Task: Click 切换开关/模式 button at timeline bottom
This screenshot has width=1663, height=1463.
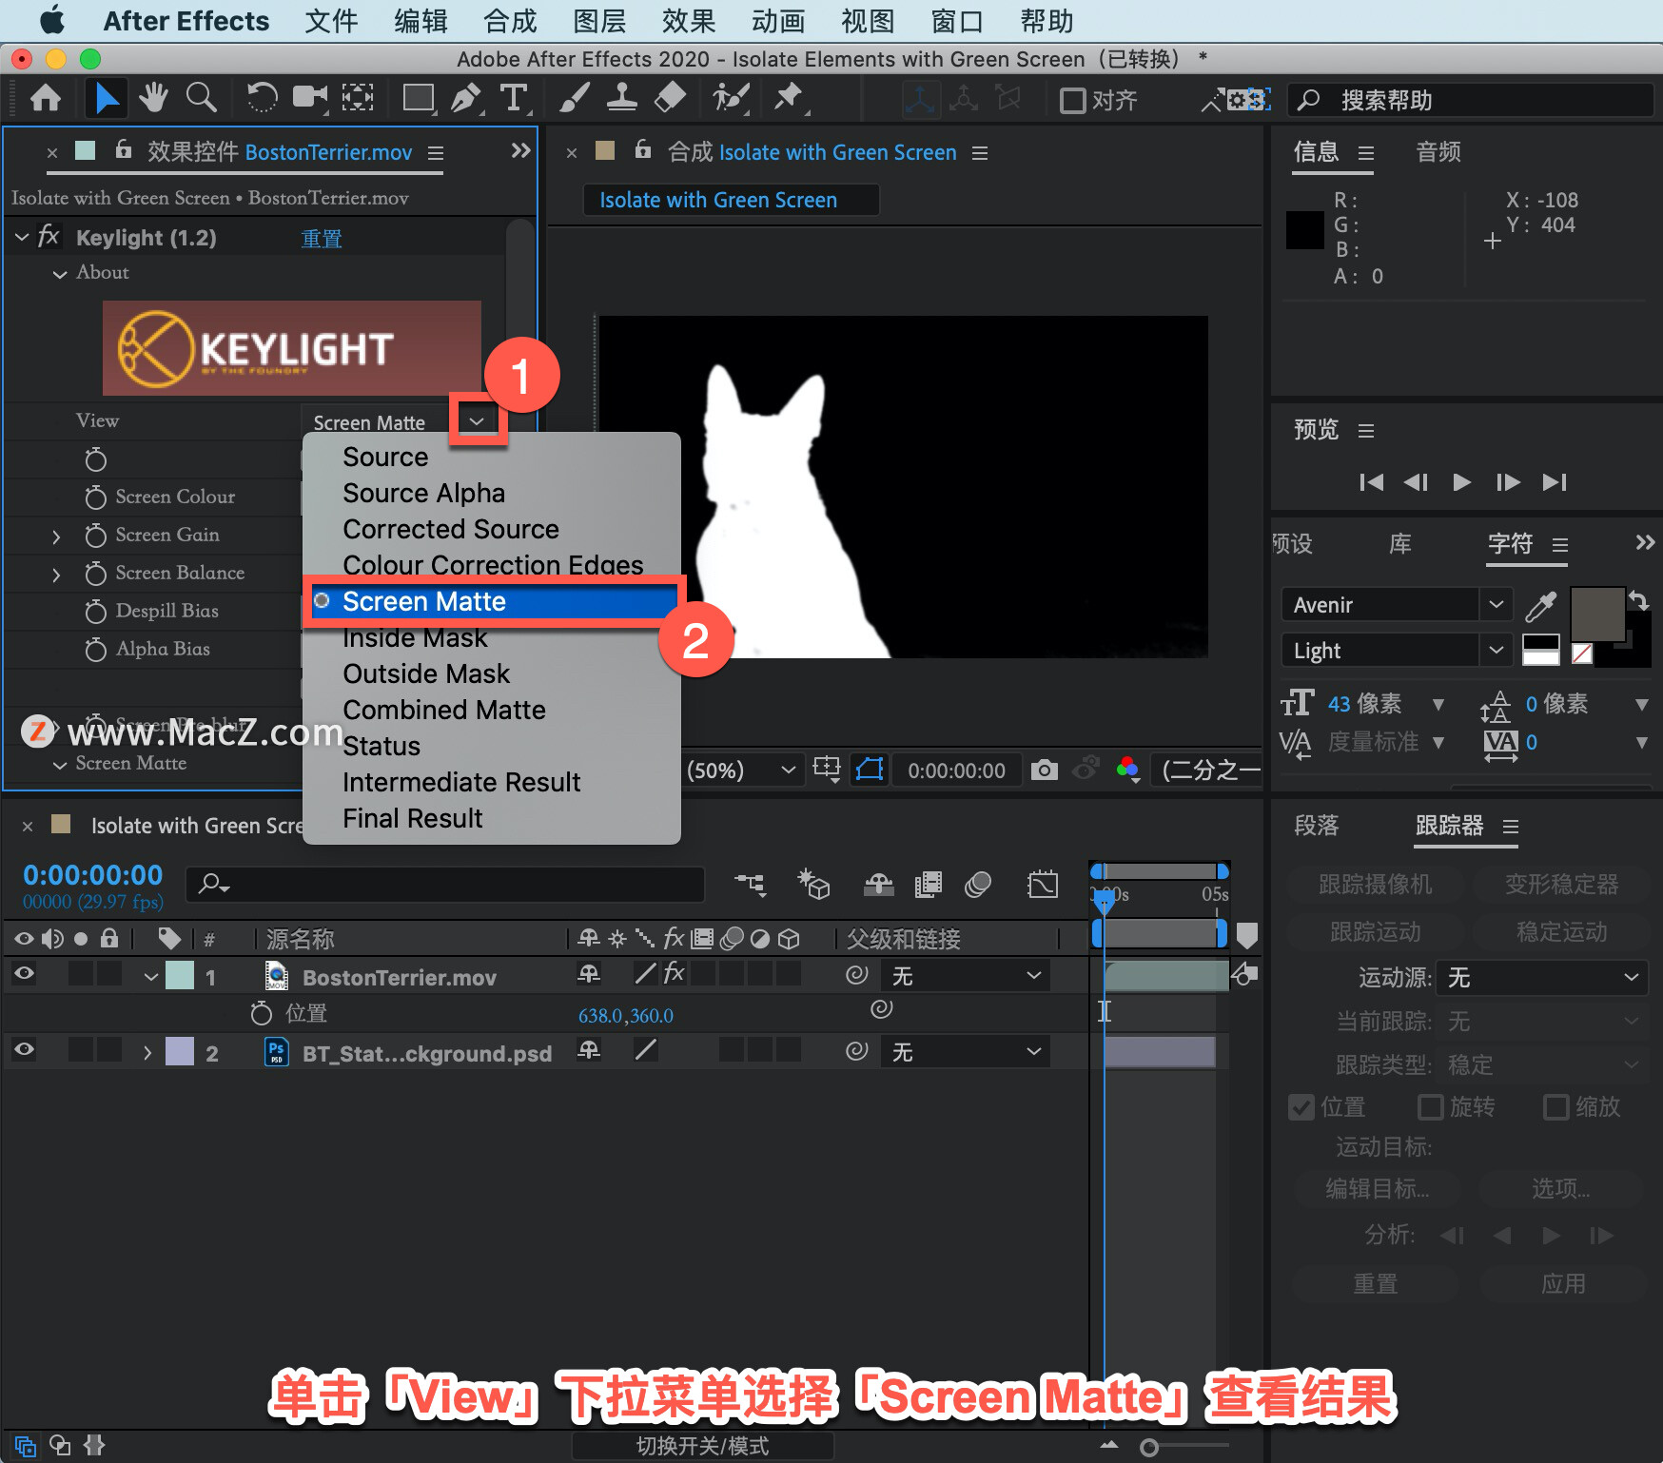Action: tap(702, 1446)
